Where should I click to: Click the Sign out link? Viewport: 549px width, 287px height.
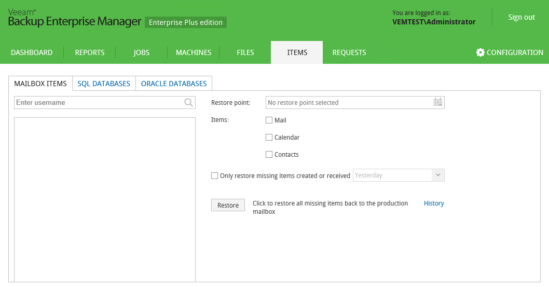click(521, 17)
